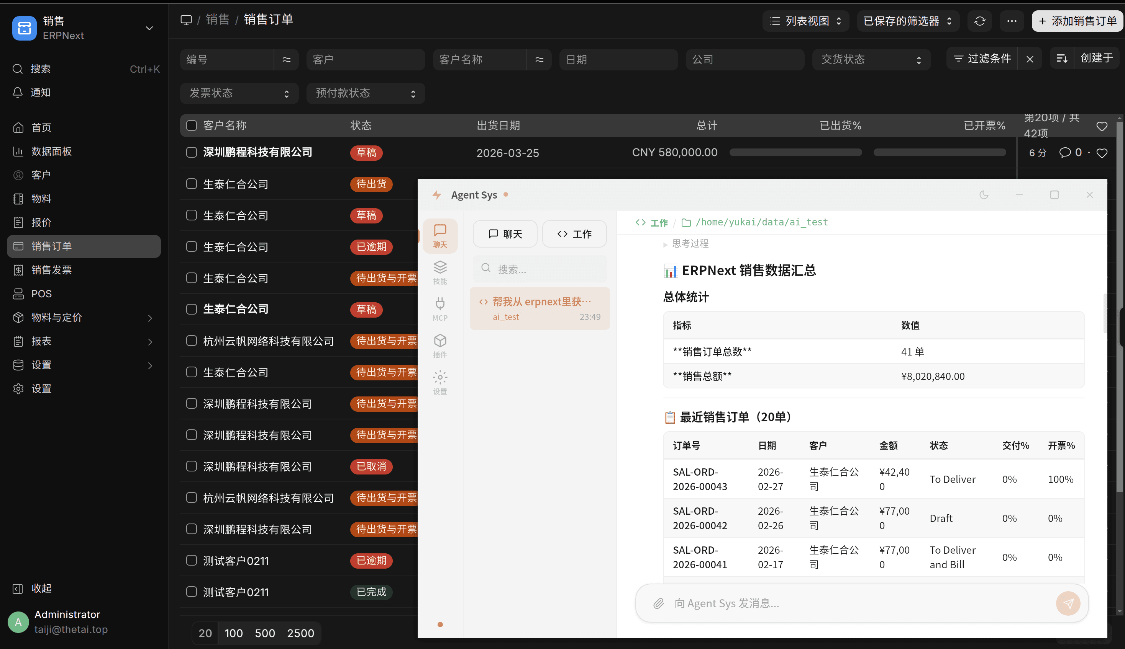Click the search magnifier in ERPNext sidebar
The width and height of the screenshot is (1125, 649).
coord(18,68)
